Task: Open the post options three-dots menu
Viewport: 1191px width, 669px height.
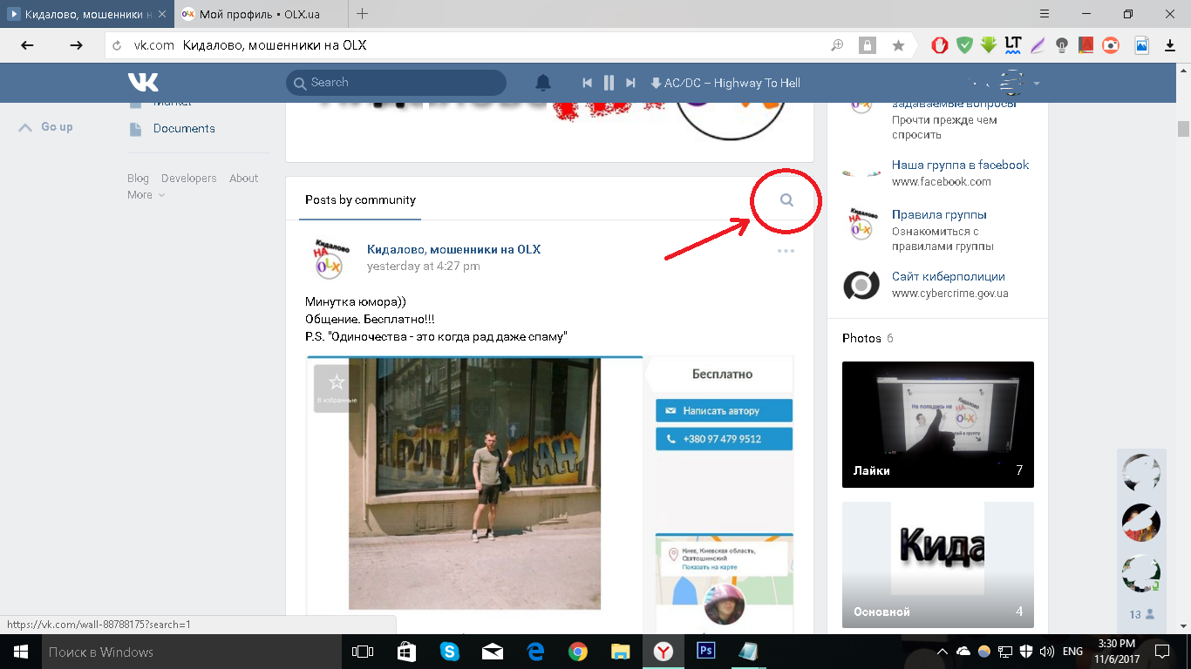Action: tap(786, 251)
